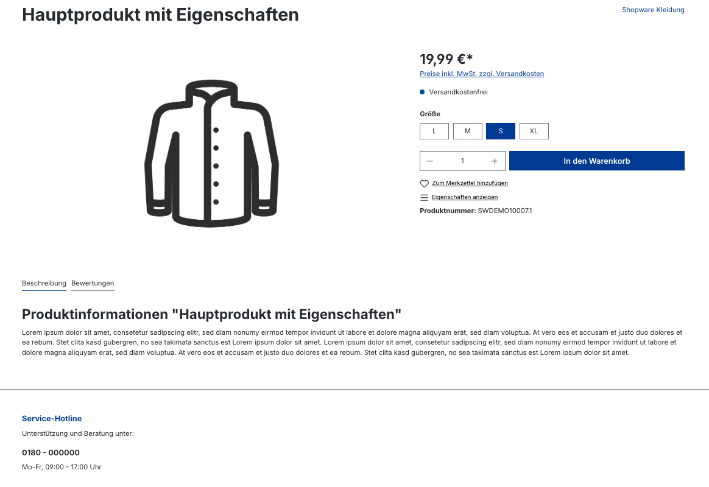Click the heart wishlist icon

[424, 183]
